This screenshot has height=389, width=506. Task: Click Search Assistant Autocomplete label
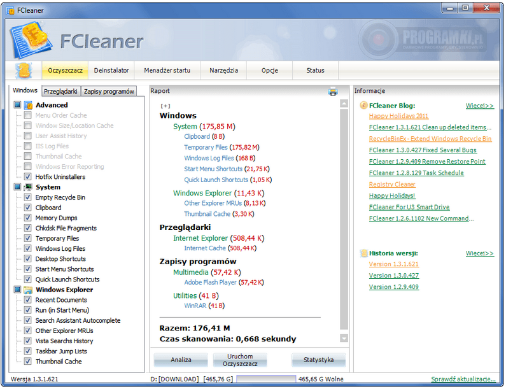point(78,321)
